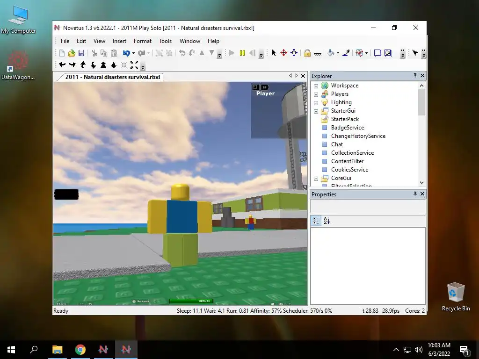Click the Open file folder icon
The image size is (479, 359).
pos(72,53)
